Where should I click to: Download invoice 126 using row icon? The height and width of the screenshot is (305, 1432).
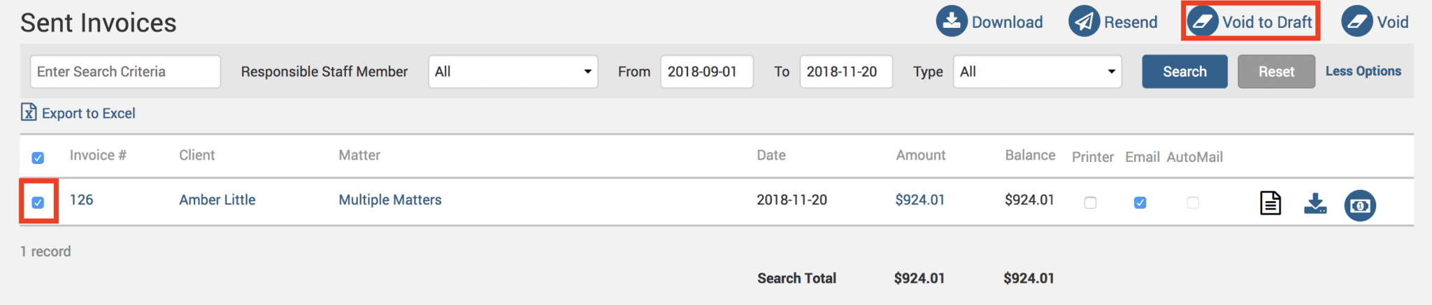(x=1315, y=203)
